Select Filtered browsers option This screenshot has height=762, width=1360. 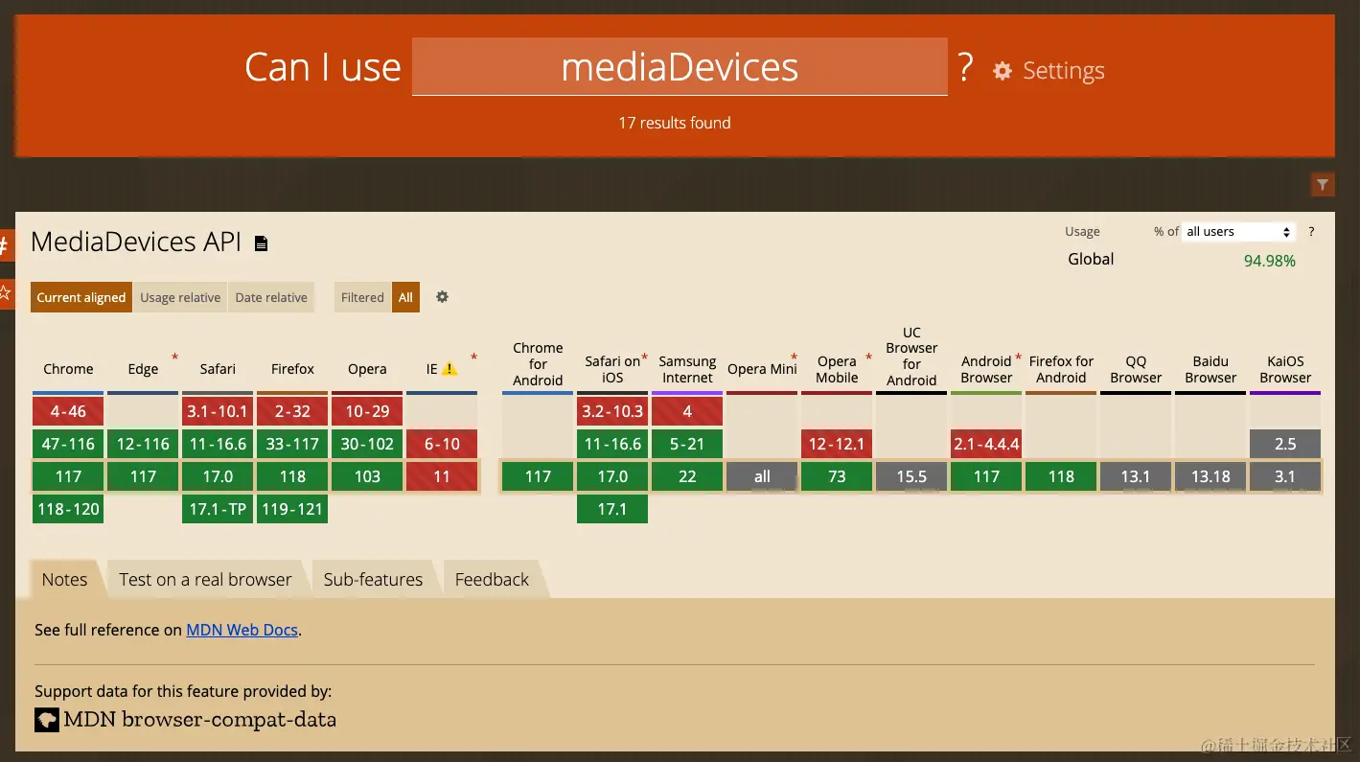[x=362, y=297]
